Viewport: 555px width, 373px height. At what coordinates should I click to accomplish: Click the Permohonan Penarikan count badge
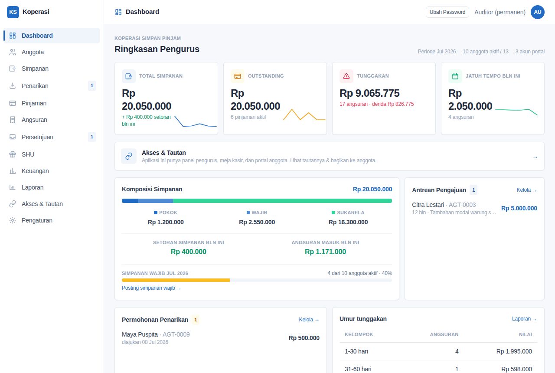[196, 320]
